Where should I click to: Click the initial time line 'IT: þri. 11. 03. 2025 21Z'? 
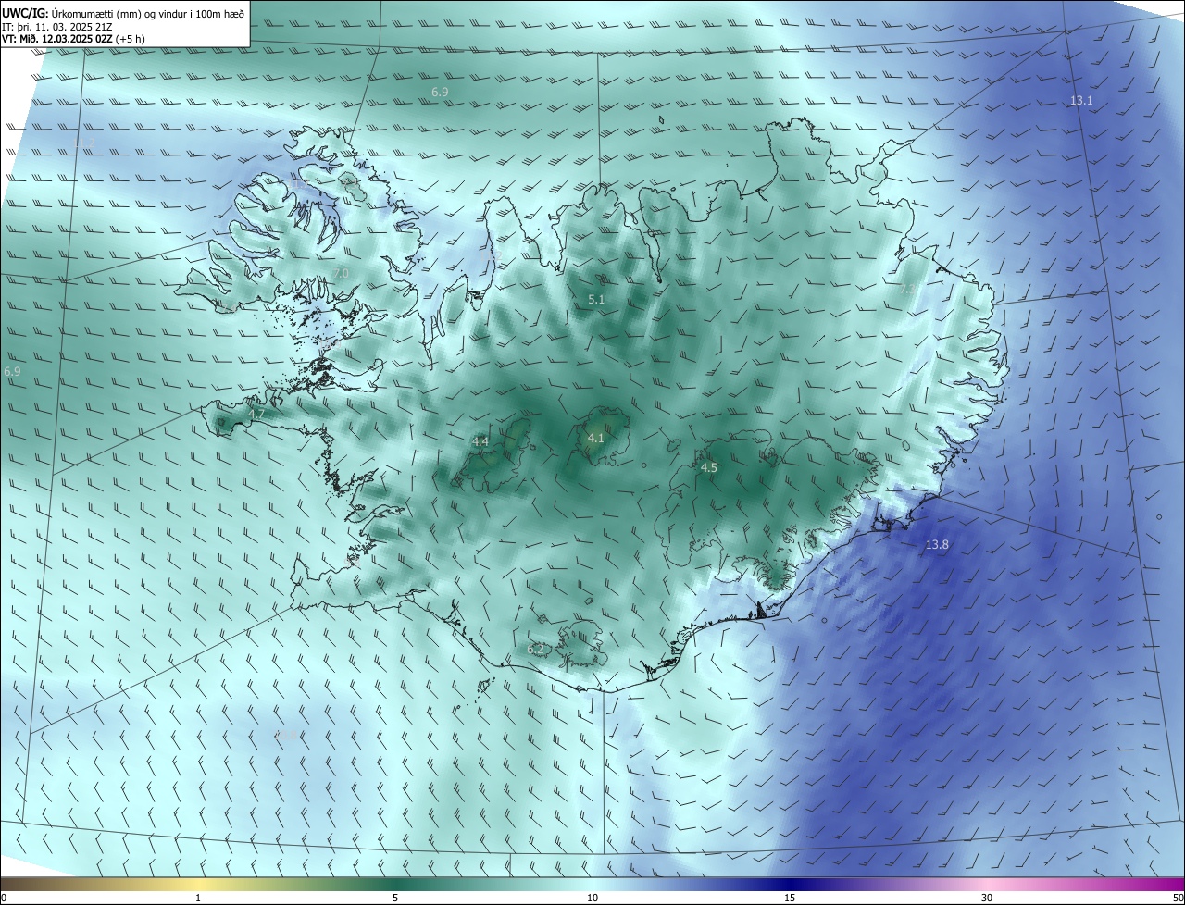point(56,27)
